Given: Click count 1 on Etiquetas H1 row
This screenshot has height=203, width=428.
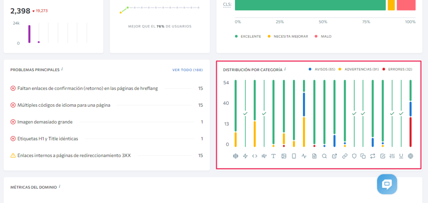Looking at the screenshot, I should pyautogui.click(x=202, y=139).
